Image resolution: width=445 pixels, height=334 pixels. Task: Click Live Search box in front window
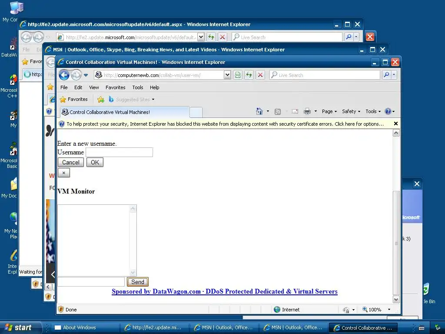coord(325,75)
